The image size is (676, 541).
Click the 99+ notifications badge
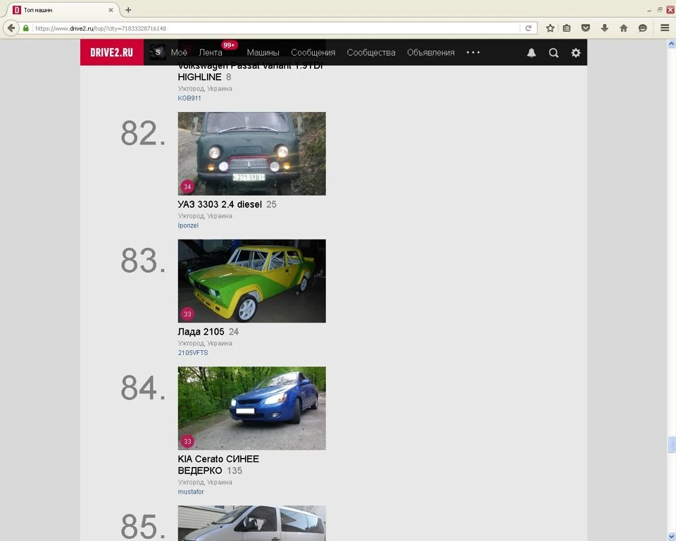click(x=229, y=45)
